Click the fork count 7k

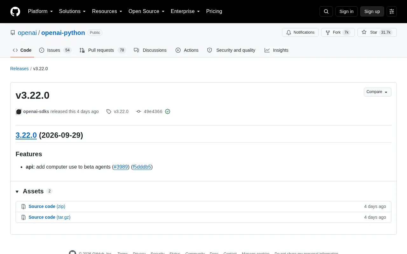click(346, 32)
